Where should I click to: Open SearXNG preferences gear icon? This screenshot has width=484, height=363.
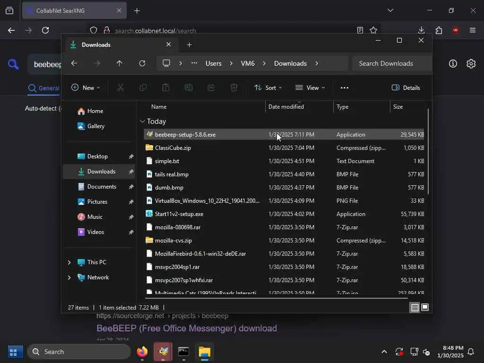click(471, 64)
